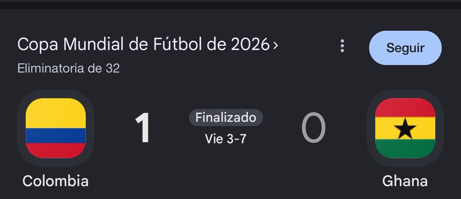
Task: Follow the tournament with the Seguir button
Action: pyautogui.click(x=405, y=48)
